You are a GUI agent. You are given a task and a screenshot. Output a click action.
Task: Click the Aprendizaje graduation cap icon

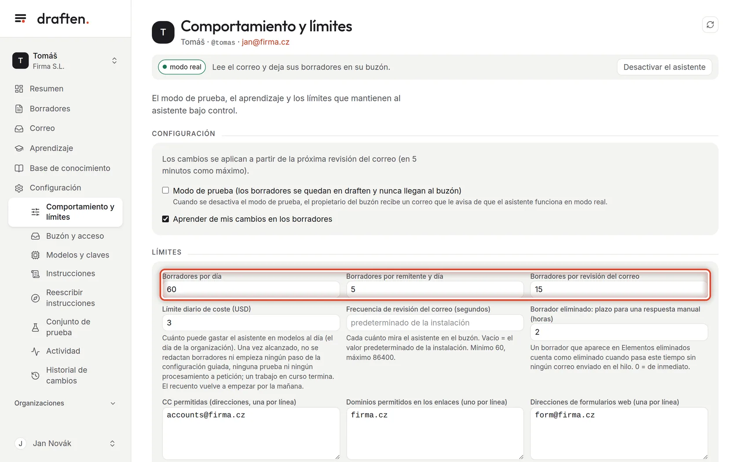tap(19, 148)
